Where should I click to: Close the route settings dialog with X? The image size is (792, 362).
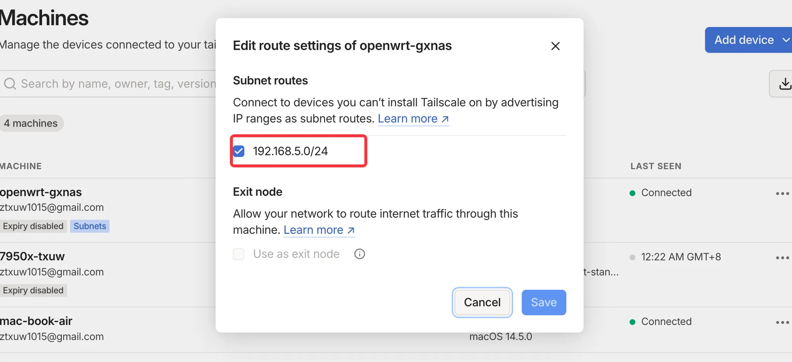click(x=555, y=46)
